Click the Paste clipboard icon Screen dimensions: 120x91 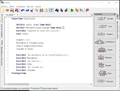pyautogui.click(x=42, y=10)
